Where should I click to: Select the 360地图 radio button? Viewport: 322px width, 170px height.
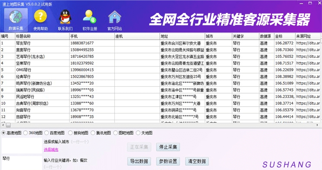click(26, 133)
